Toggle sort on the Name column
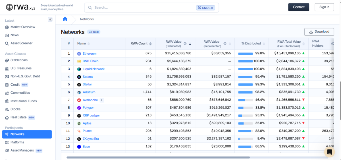Image resolution: width=341 pixels, height=160 pixels. [89, 44]
